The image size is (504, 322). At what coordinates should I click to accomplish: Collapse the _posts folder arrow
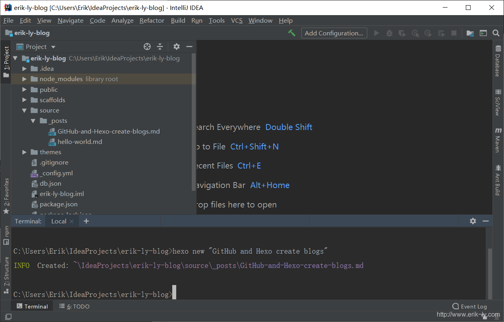33,121
